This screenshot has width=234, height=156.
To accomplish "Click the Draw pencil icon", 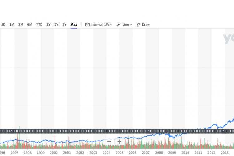I will click(x=139, y=25).
